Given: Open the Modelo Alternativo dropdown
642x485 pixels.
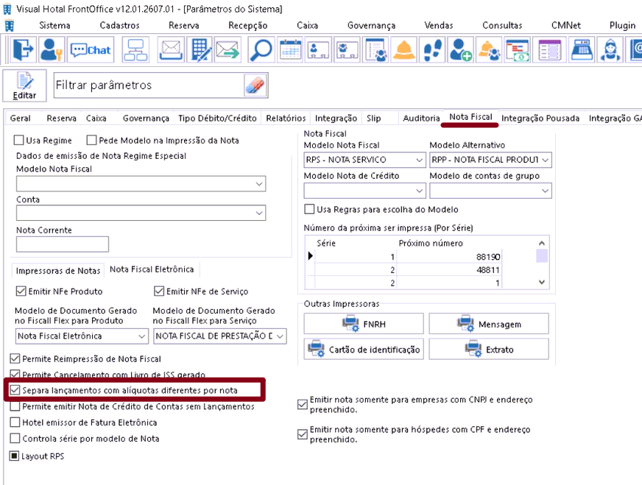Looking at the screenshot, I should coord(545,160).
